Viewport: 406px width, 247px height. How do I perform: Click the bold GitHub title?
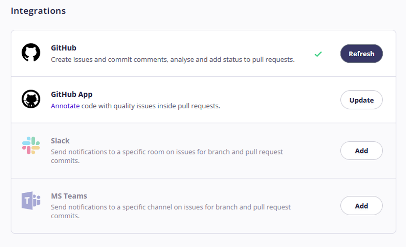click(x=64, y=48)
